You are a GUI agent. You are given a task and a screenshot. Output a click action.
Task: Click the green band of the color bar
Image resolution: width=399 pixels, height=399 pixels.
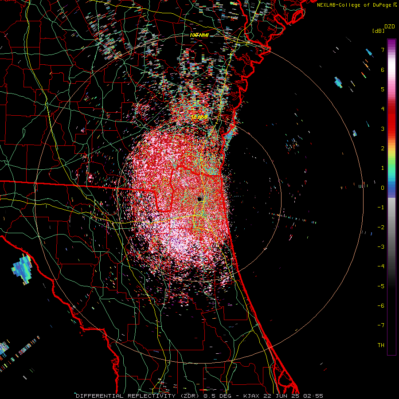(x=391, y=165)
